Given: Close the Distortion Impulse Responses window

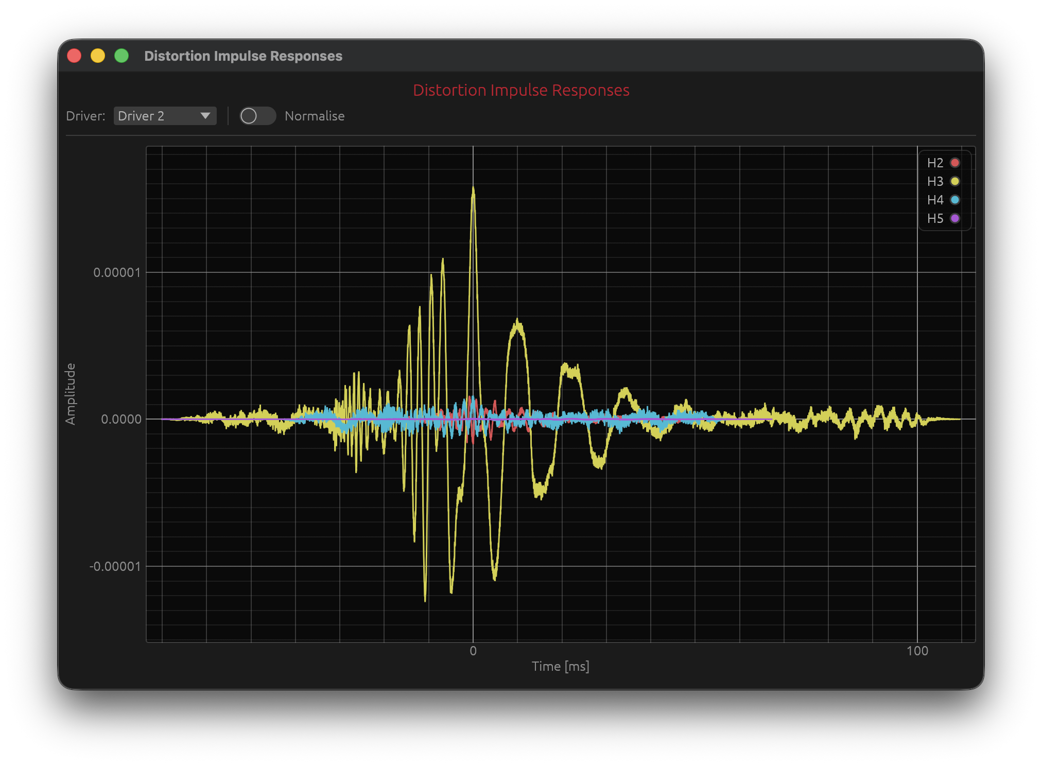Looking at the screenshot, I should point(74,56).
